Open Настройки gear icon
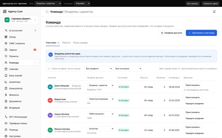The height and width of the screenshot is (138, 222). click(x=6, y=136)
